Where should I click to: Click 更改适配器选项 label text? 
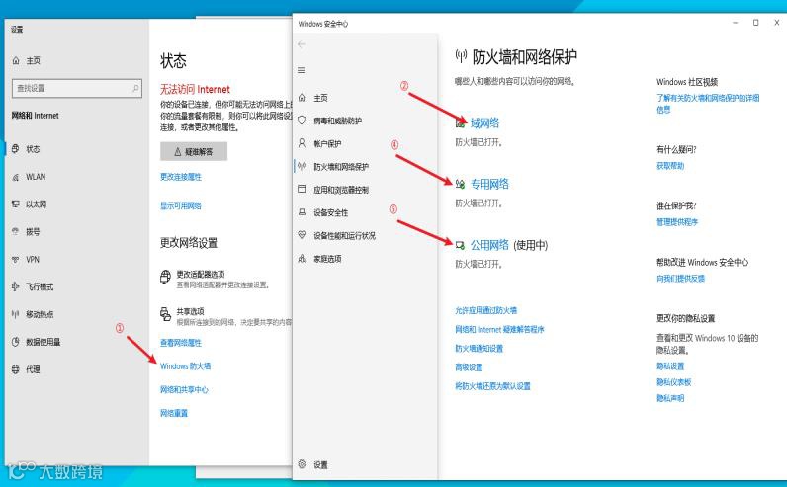pyautogui.click(x=201, y=275)
